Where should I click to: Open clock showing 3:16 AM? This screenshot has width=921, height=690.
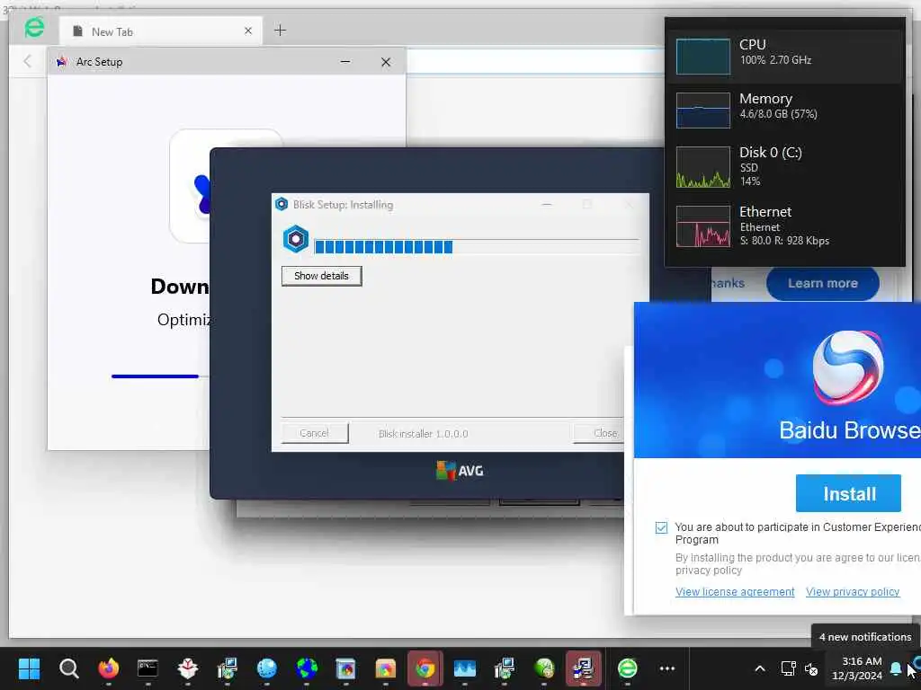(x=856, y=668)
